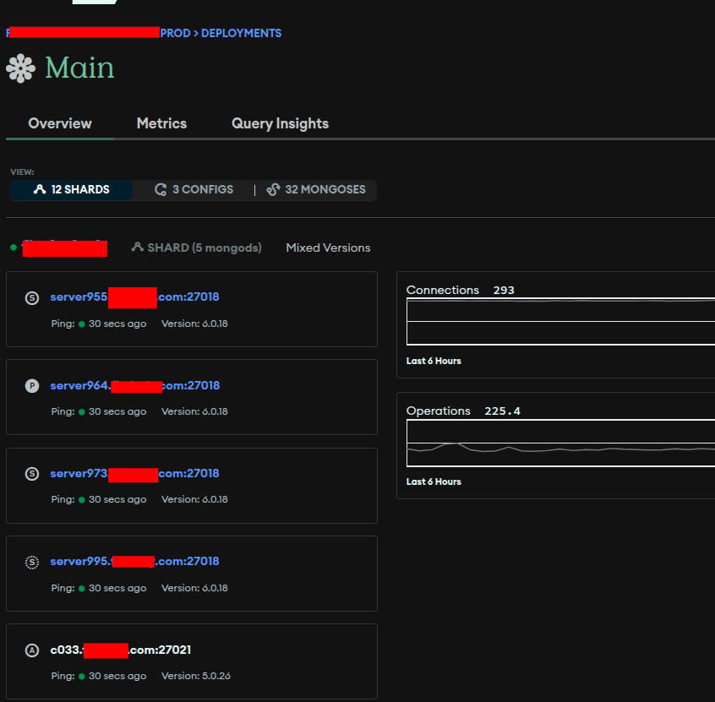Image resolution: width=715 pixels, height=702 pixels.
Task: Click the secondary icon for server973
Action: 32,474
